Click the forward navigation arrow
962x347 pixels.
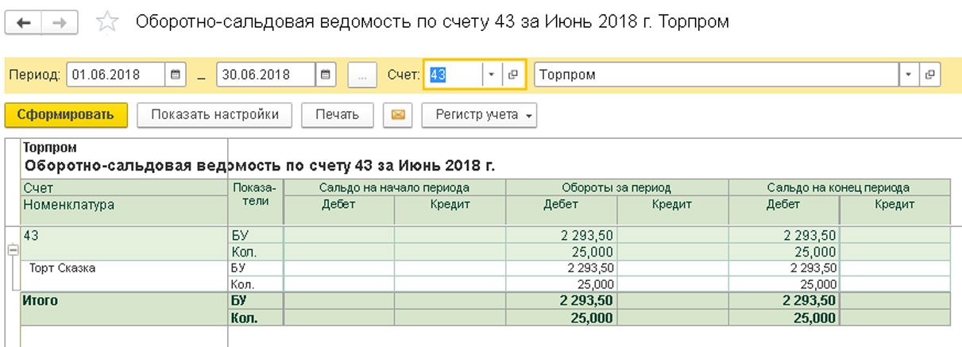(59, 22)
